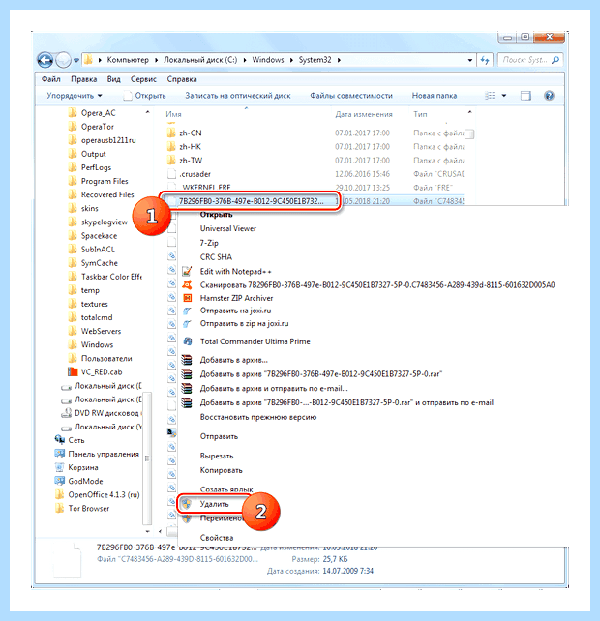This screenshot has width=600, height=621.
Task: Click the Notepad++ icon in context menu
Action: coord(187,271)
